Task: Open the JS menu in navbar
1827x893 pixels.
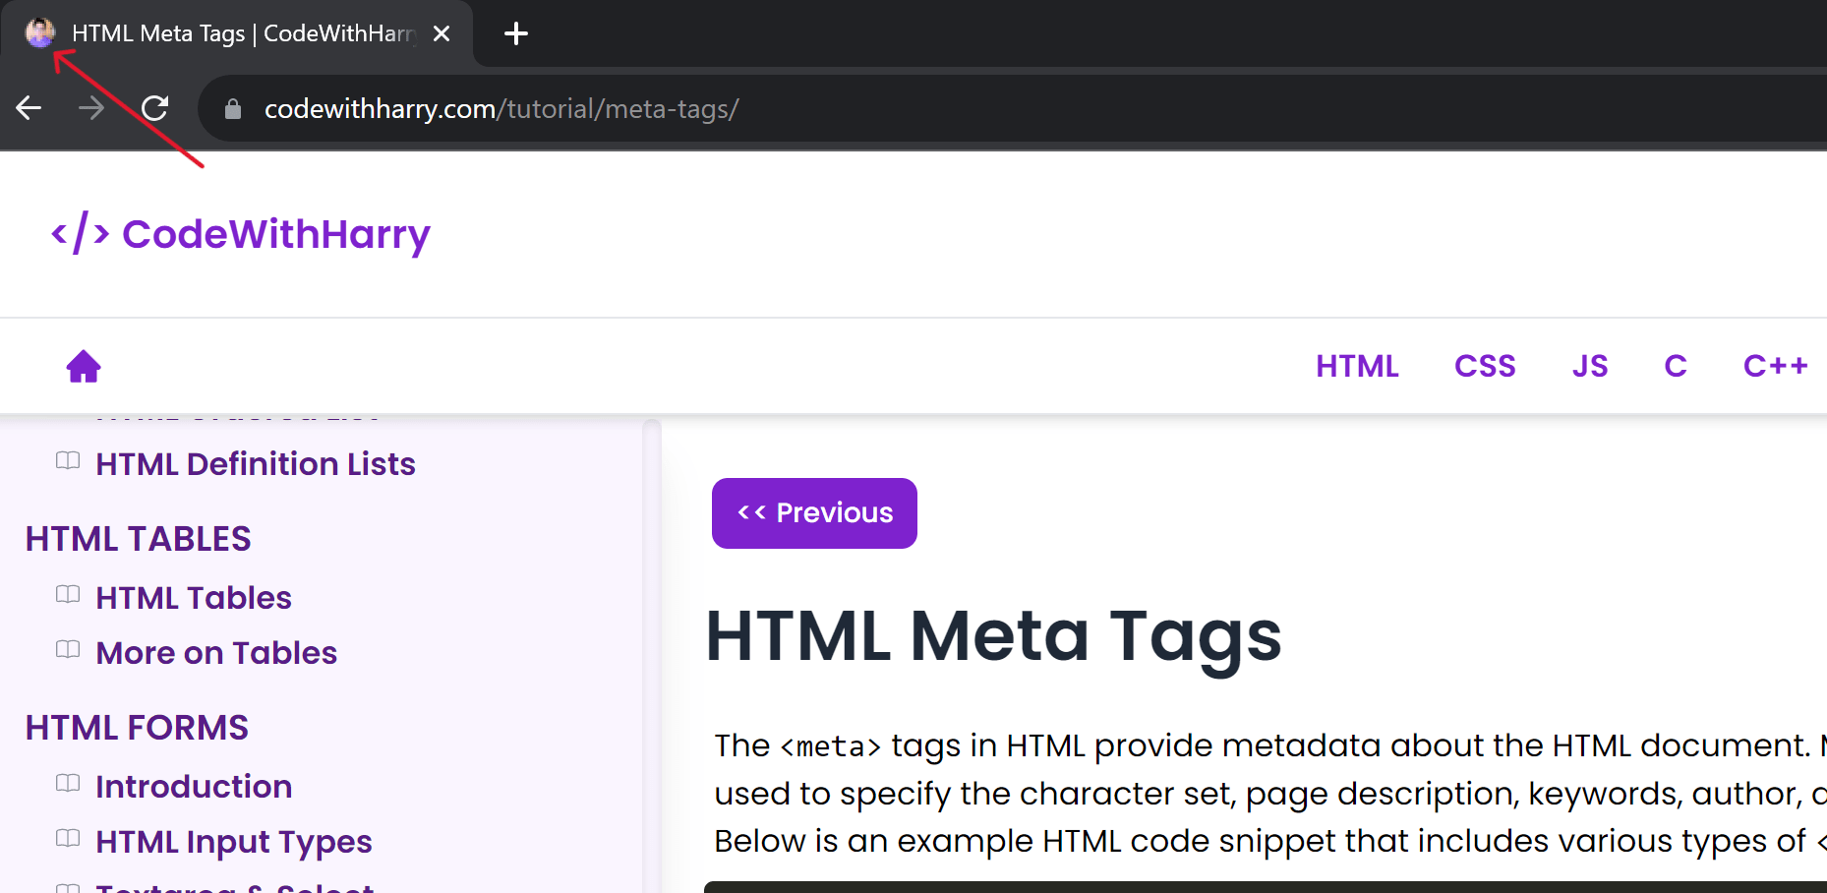Action: point(1590,366)
